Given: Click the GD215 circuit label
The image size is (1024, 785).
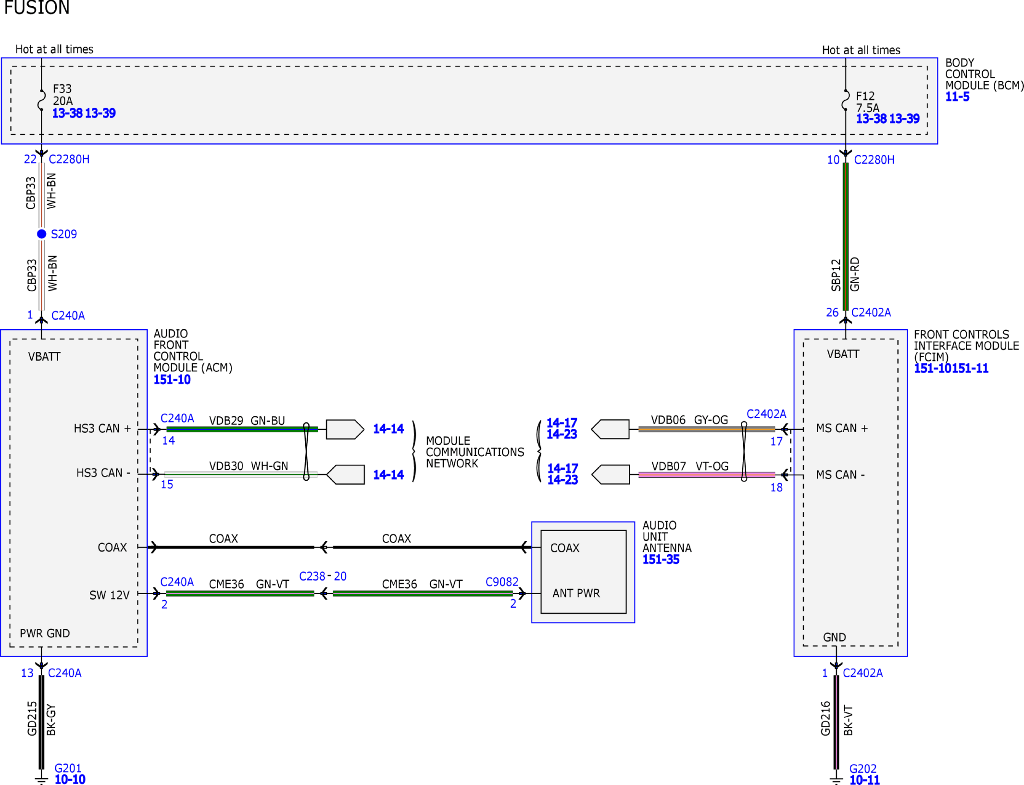Looking at the screenshot, I should pos(32,718).
